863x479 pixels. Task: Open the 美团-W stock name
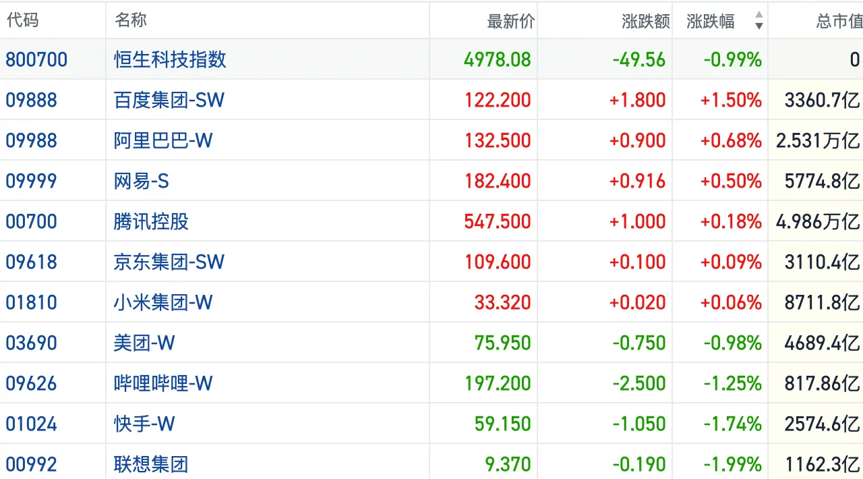[144, 343]
